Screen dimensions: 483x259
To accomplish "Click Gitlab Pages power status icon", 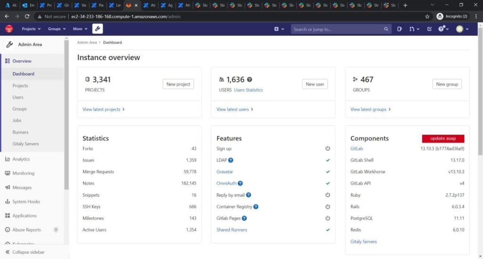I will coord(328,218).
